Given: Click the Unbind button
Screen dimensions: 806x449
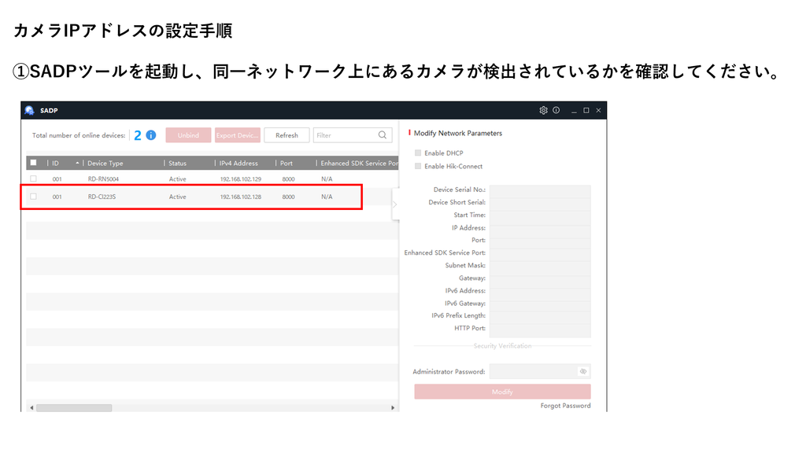Looking at the screenshot, I should coord(188,135).
